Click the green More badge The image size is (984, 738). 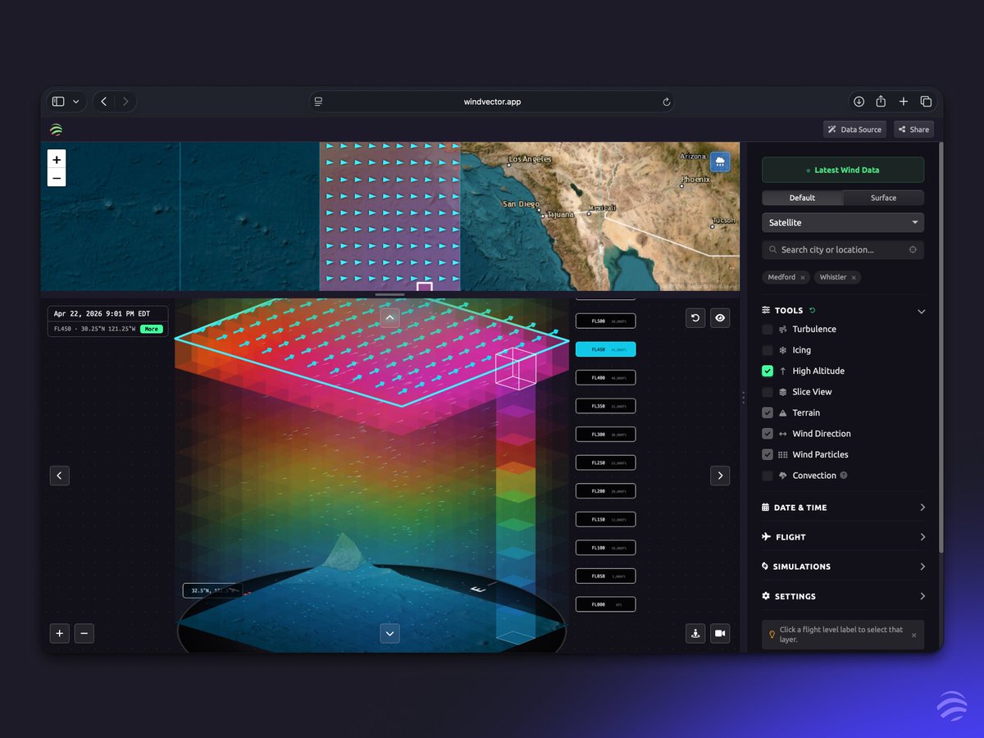(x=151, y=329)
